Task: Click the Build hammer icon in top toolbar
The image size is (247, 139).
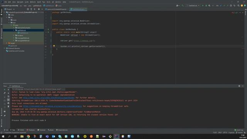Action: 183,5
